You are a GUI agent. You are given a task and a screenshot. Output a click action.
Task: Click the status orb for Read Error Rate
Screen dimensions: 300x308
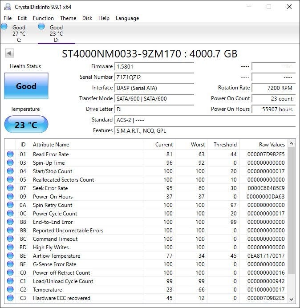coord(10,154)
